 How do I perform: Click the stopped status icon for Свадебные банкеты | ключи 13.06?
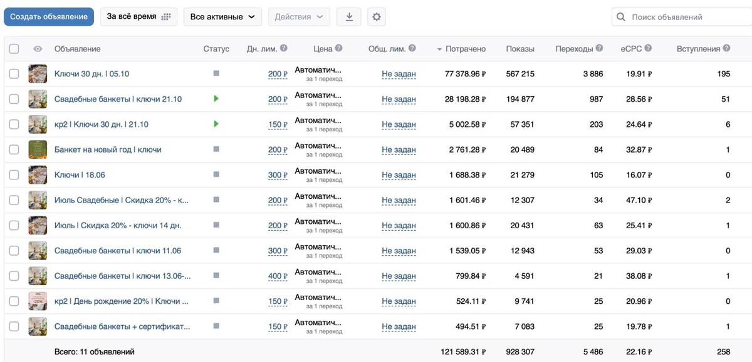point(216,275)
